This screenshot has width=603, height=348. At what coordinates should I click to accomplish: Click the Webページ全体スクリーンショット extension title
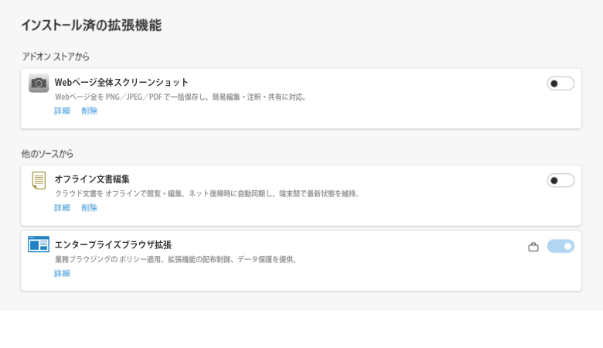[x=121, y=82]
